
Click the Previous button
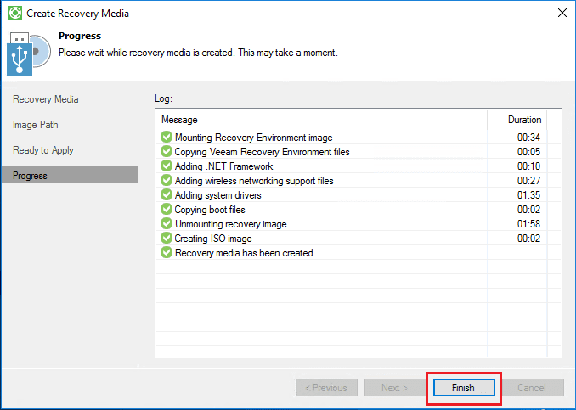tap(326, 388)
